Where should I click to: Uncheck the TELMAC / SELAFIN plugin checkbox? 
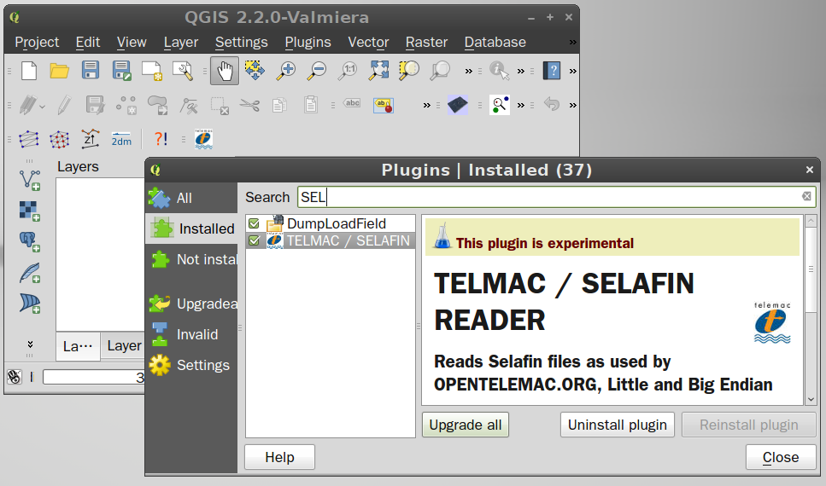(254, 240)
